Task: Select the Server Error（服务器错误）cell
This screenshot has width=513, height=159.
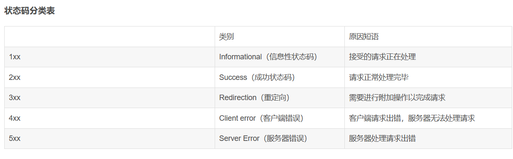Action: point(279,138)
